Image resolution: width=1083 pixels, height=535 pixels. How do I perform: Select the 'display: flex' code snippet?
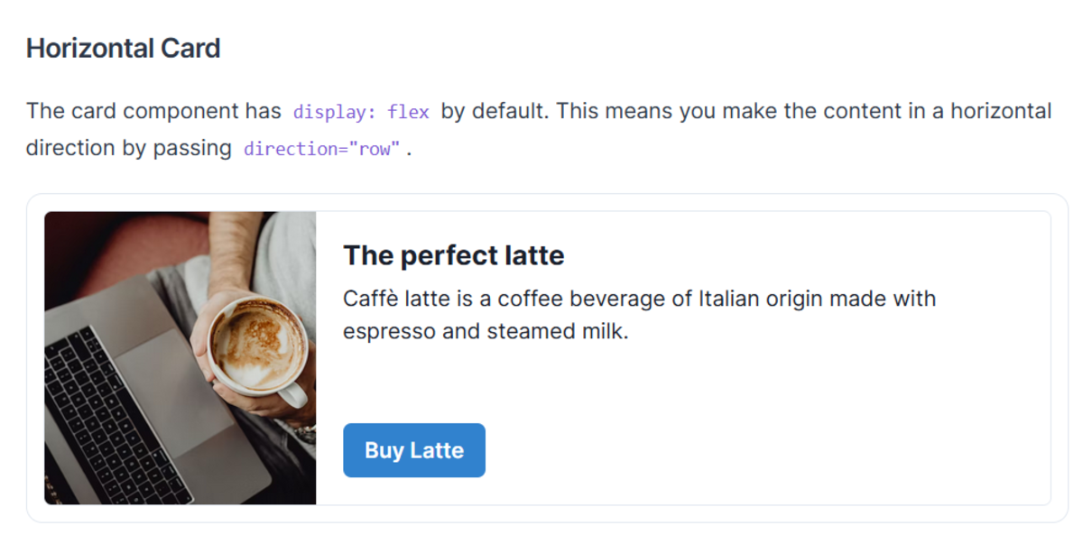[x=361, y=113]
